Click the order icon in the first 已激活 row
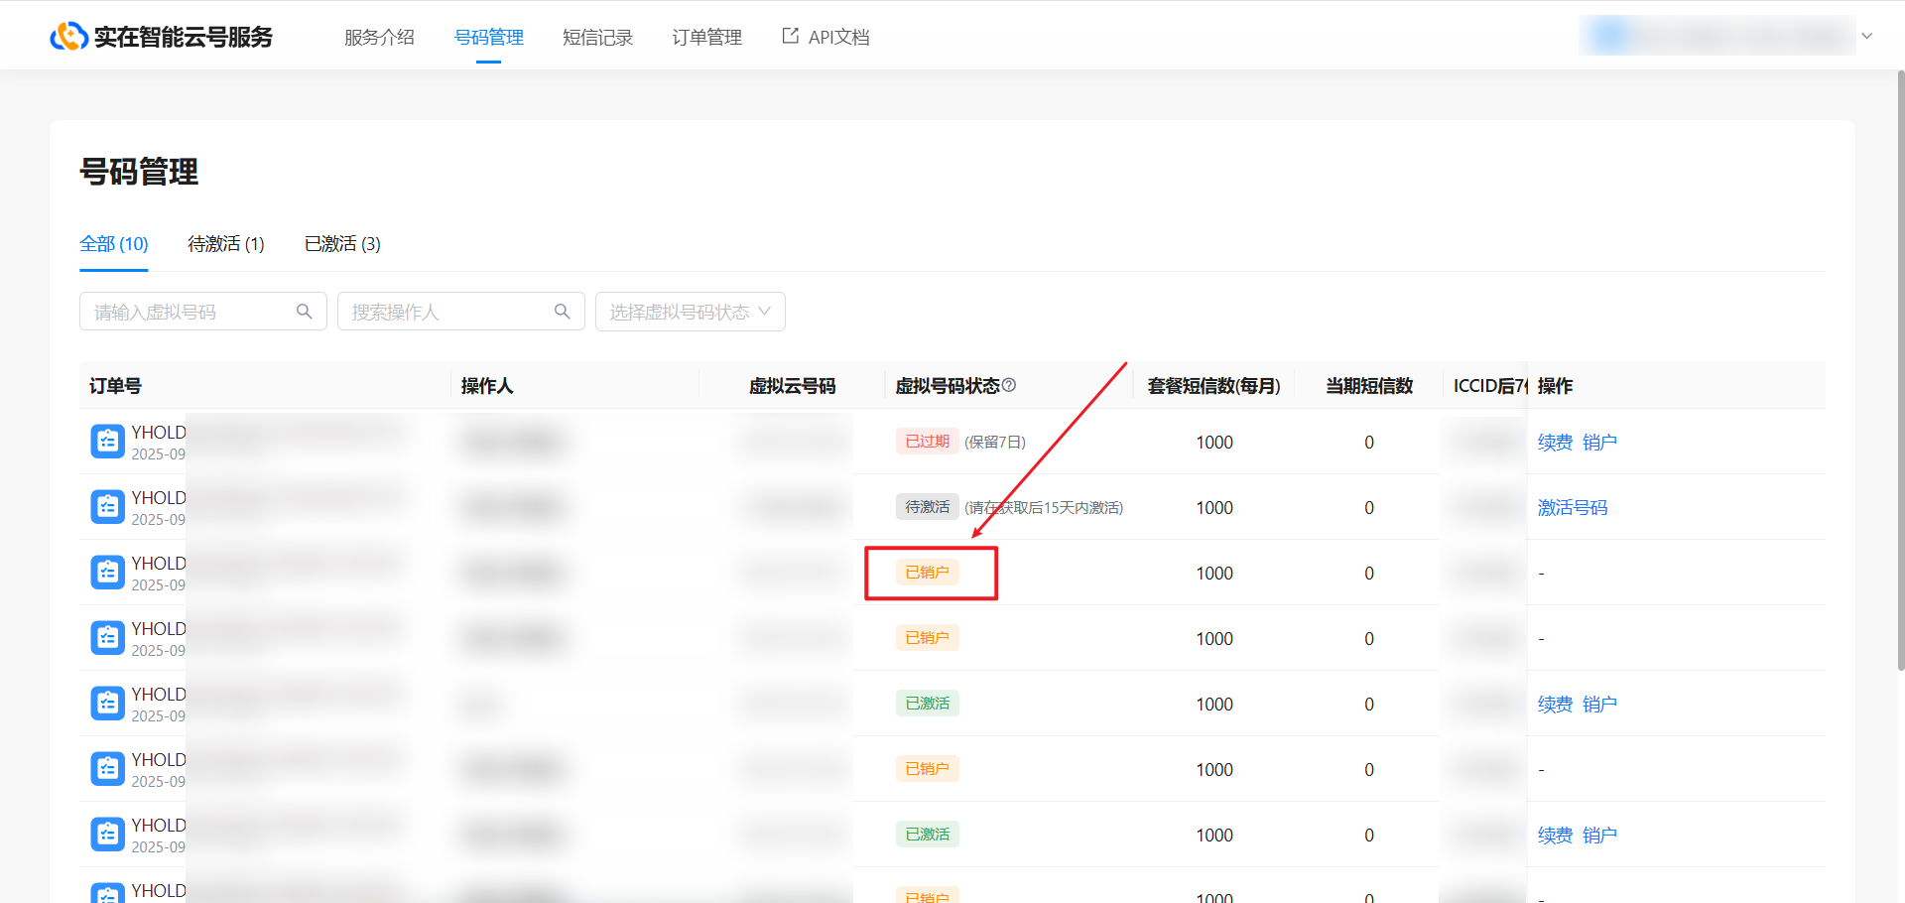The width and height of the screenshot is (1905, 903). click(107, 704)
